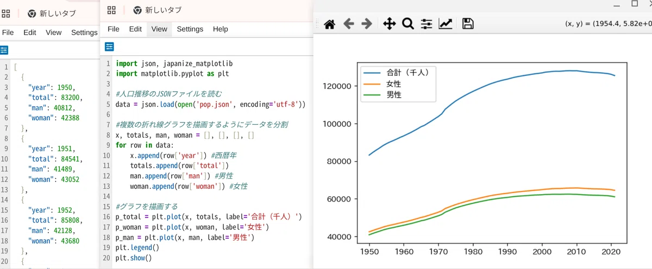The image size is (652, 269).
Task: Open the Help menu
Action: [x=221, y=29]
